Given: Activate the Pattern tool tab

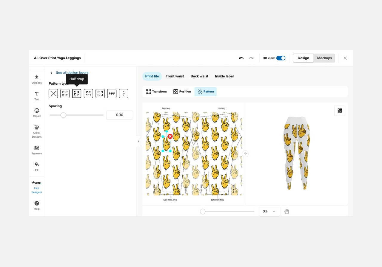Looking at the screenshot, I should [x=205, y=91].
